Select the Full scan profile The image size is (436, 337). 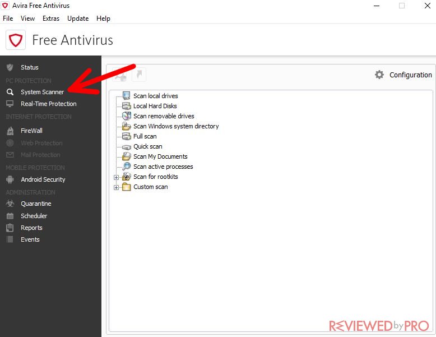[x=145, y=136]
